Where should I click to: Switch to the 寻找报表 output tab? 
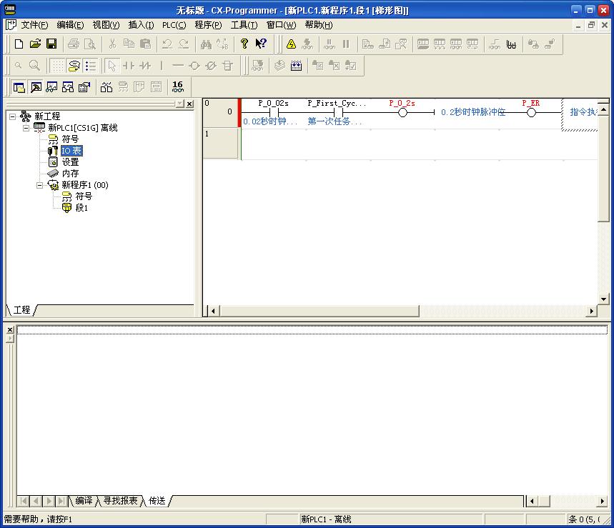pyautogui.click(x=120, y=501)
